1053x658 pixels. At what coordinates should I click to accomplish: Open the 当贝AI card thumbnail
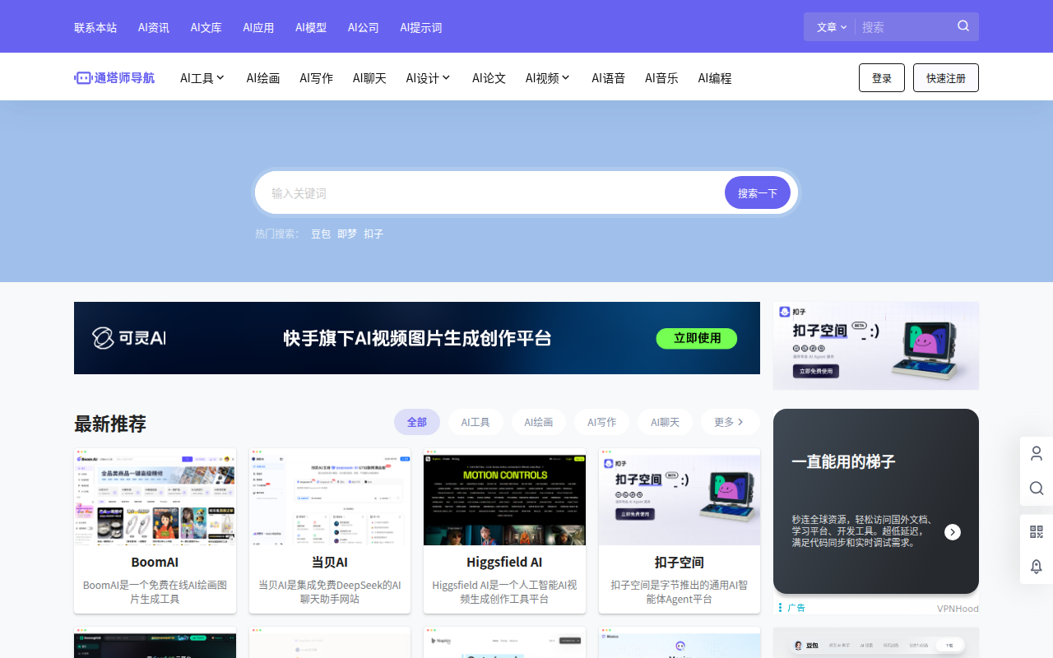[x=330, y=497]
